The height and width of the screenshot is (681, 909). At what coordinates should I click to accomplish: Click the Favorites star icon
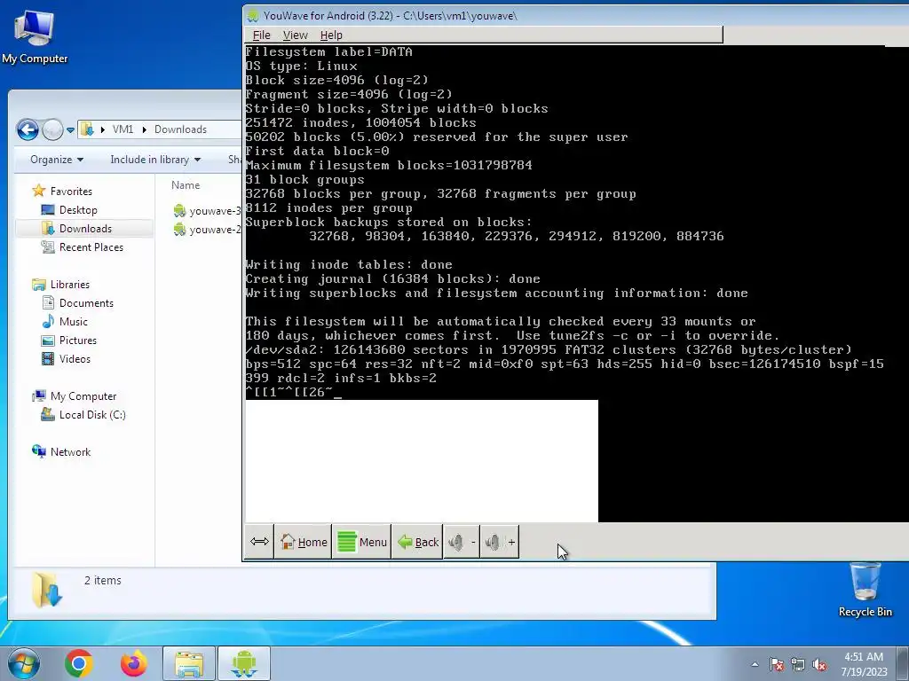coord(39,191)
